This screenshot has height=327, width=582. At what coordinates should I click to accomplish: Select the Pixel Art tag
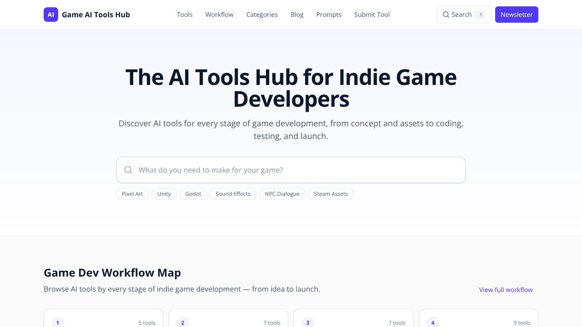(x=132, y=194)
